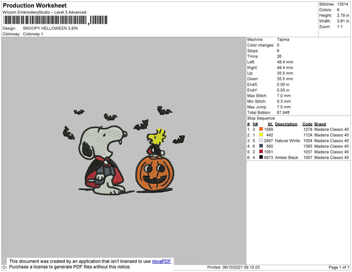The width and height of the screenshot is (352, 272).
Task: Click the novaPDF hyperlink in the notice
Action: (161, 261)
